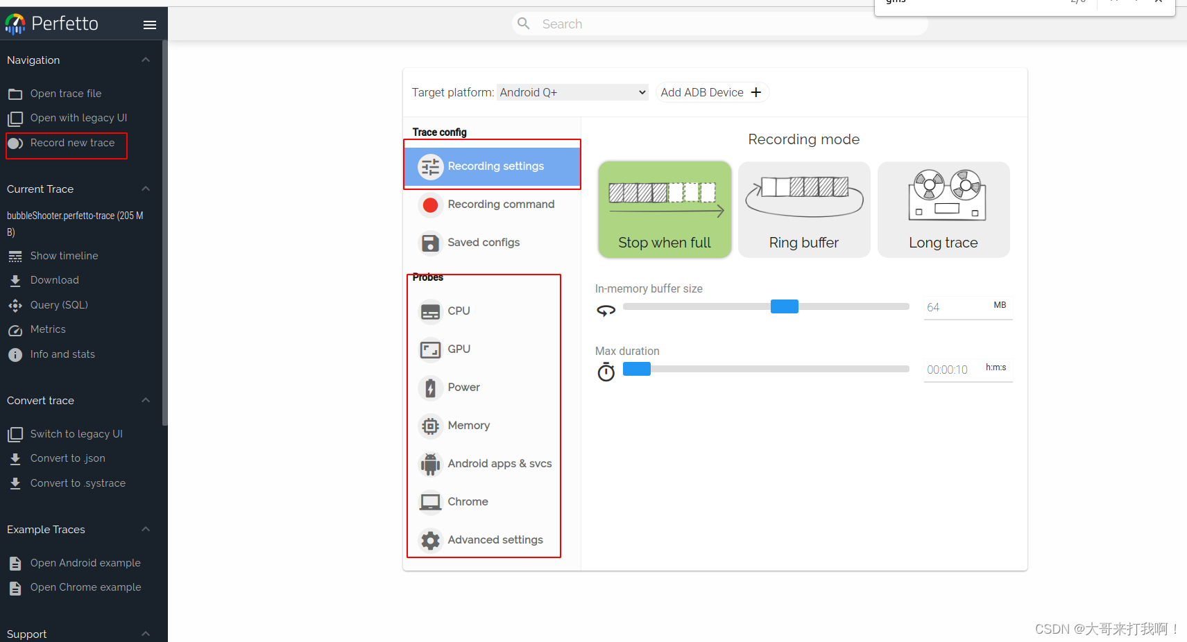This screenshot has height=642, width=1187.
Task: Click the Android apps & svcs robot icon
Action: 431,464
